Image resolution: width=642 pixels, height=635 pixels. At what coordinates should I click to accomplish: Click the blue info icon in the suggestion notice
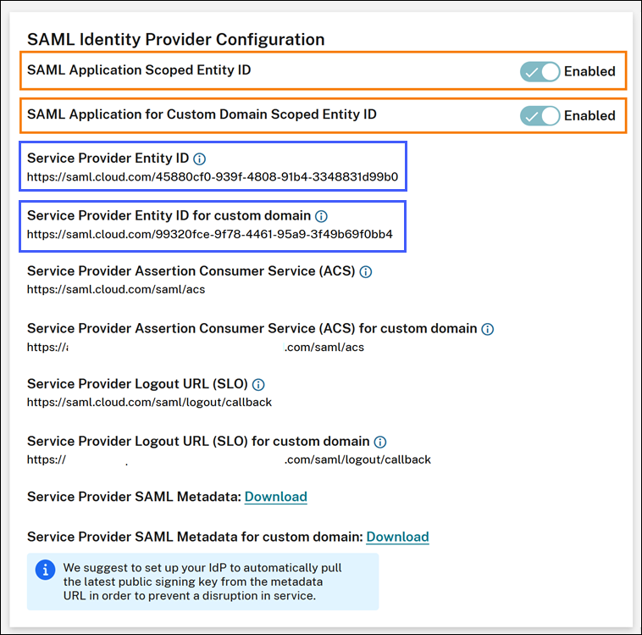click(x=45, y=570)
